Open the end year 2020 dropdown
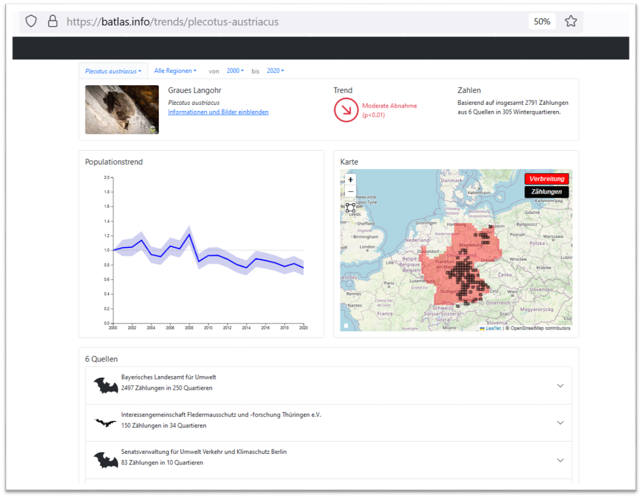Image resolution: width=642 pixels, height=498 pixels. 276,71
